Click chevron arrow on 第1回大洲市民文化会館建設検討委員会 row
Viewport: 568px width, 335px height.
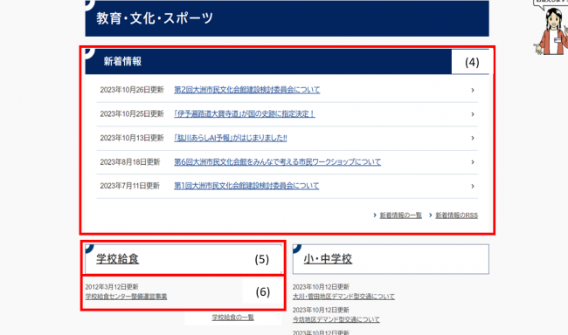473,186
